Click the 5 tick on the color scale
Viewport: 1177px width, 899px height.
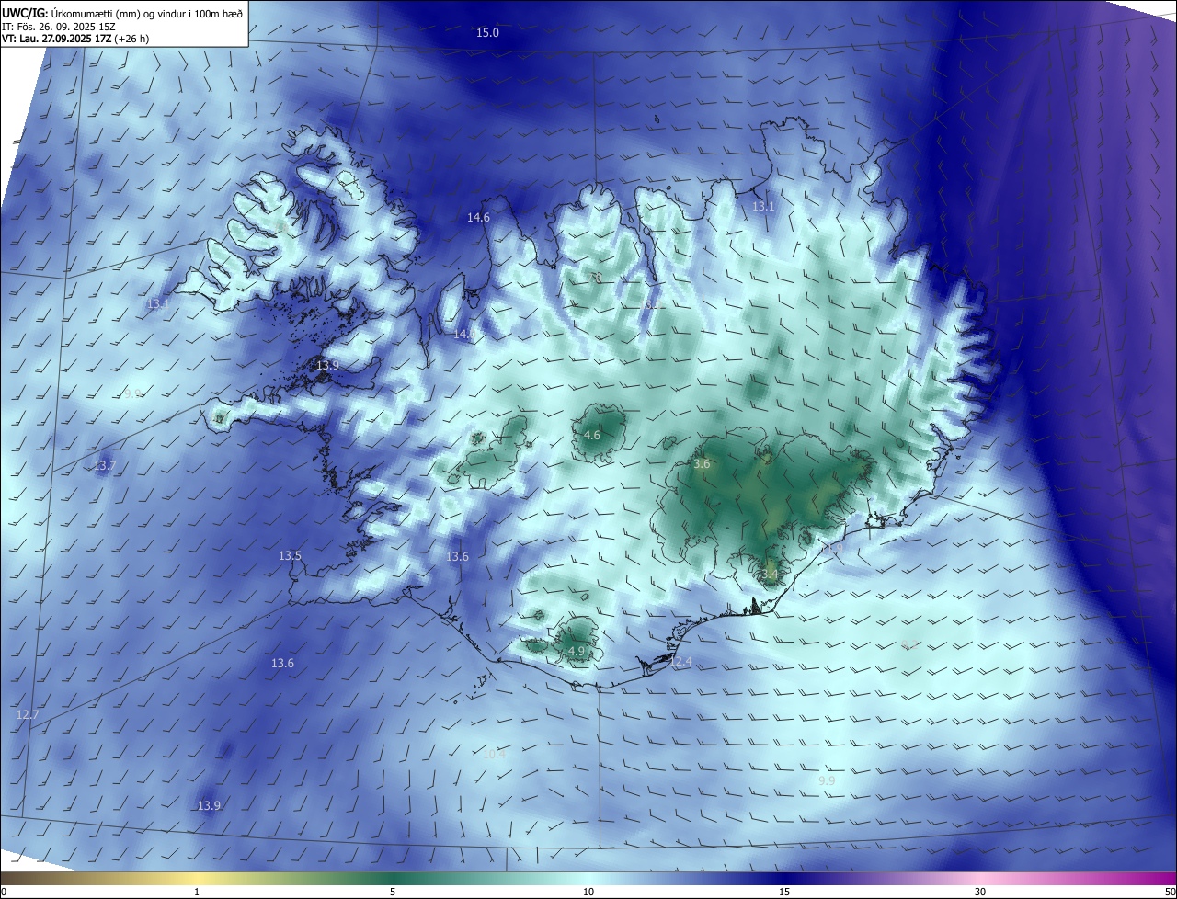tap(393, 892)
